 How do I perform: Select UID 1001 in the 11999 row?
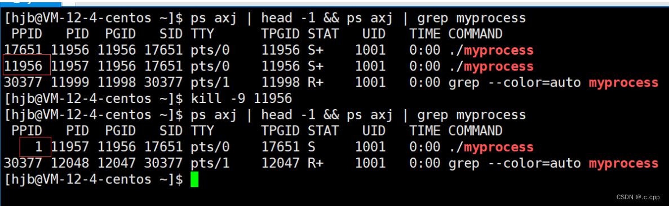click(x=370, y=83)
